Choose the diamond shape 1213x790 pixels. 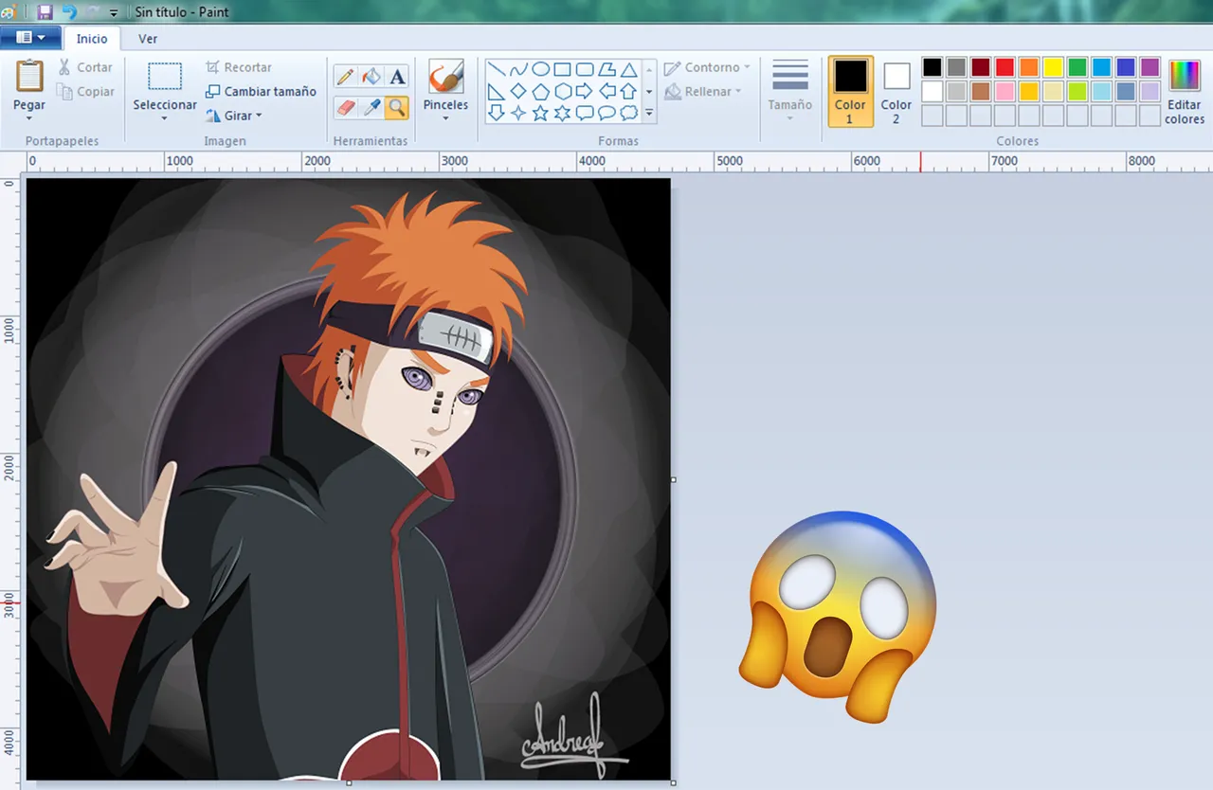coord(518,91)
